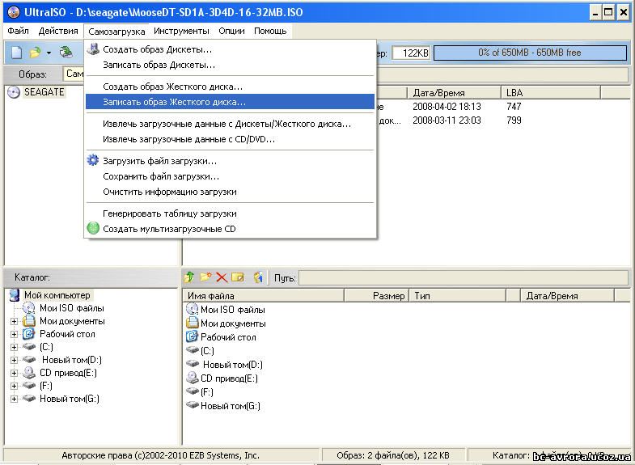
Task: Click the green disc icon beside Создать мультизагрузочные CD
Action: click(93, 228)
